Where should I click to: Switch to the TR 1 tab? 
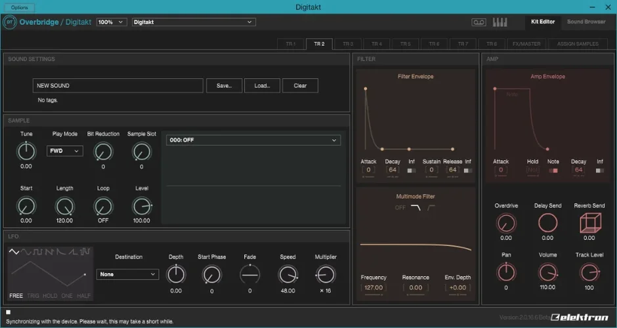pos(290,44)
